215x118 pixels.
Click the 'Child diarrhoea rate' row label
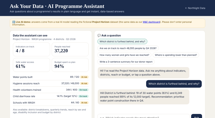pyautogui.click(x=24, y=96)
